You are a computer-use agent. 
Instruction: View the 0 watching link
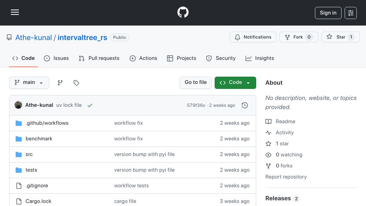289,154
